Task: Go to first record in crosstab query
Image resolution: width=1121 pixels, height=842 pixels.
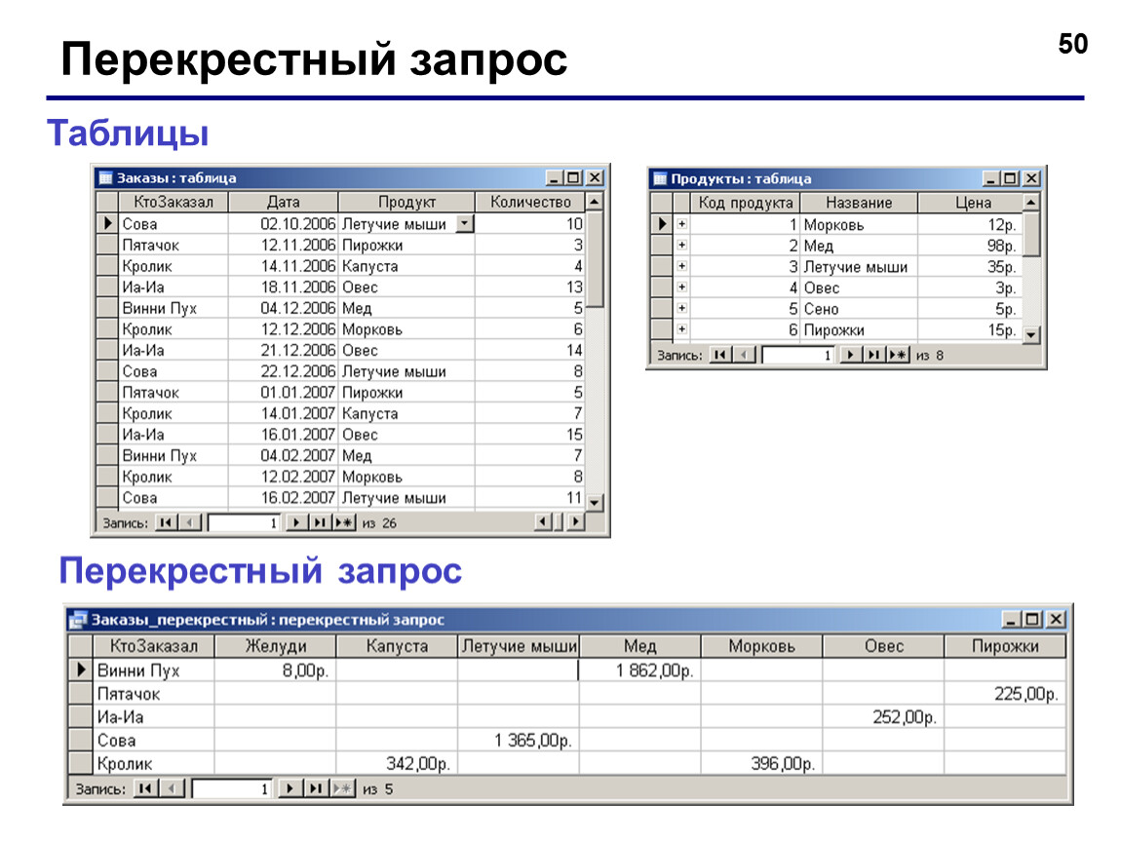Action: coord(146,788)
